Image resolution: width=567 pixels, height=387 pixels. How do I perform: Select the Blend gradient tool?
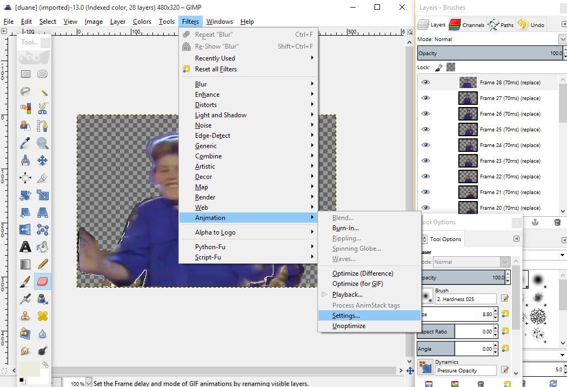tap(25, 264)
